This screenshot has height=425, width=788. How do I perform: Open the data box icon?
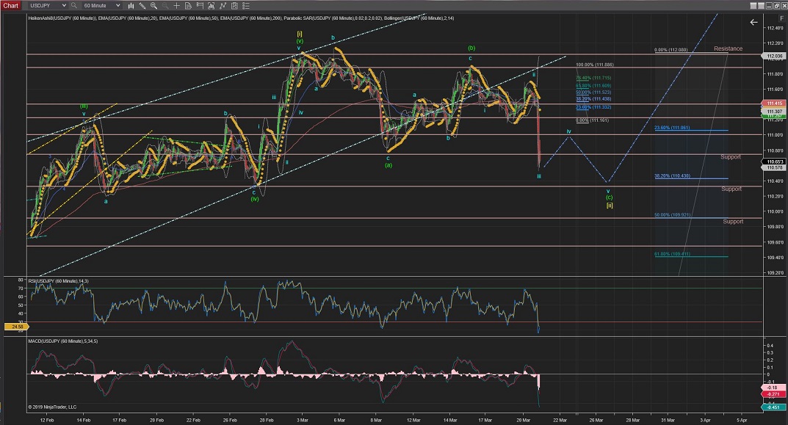pos(188,6)
